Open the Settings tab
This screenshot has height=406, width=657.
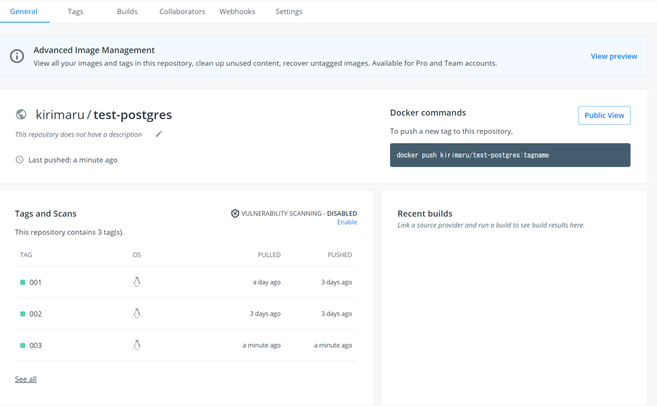tap(289, 11)
